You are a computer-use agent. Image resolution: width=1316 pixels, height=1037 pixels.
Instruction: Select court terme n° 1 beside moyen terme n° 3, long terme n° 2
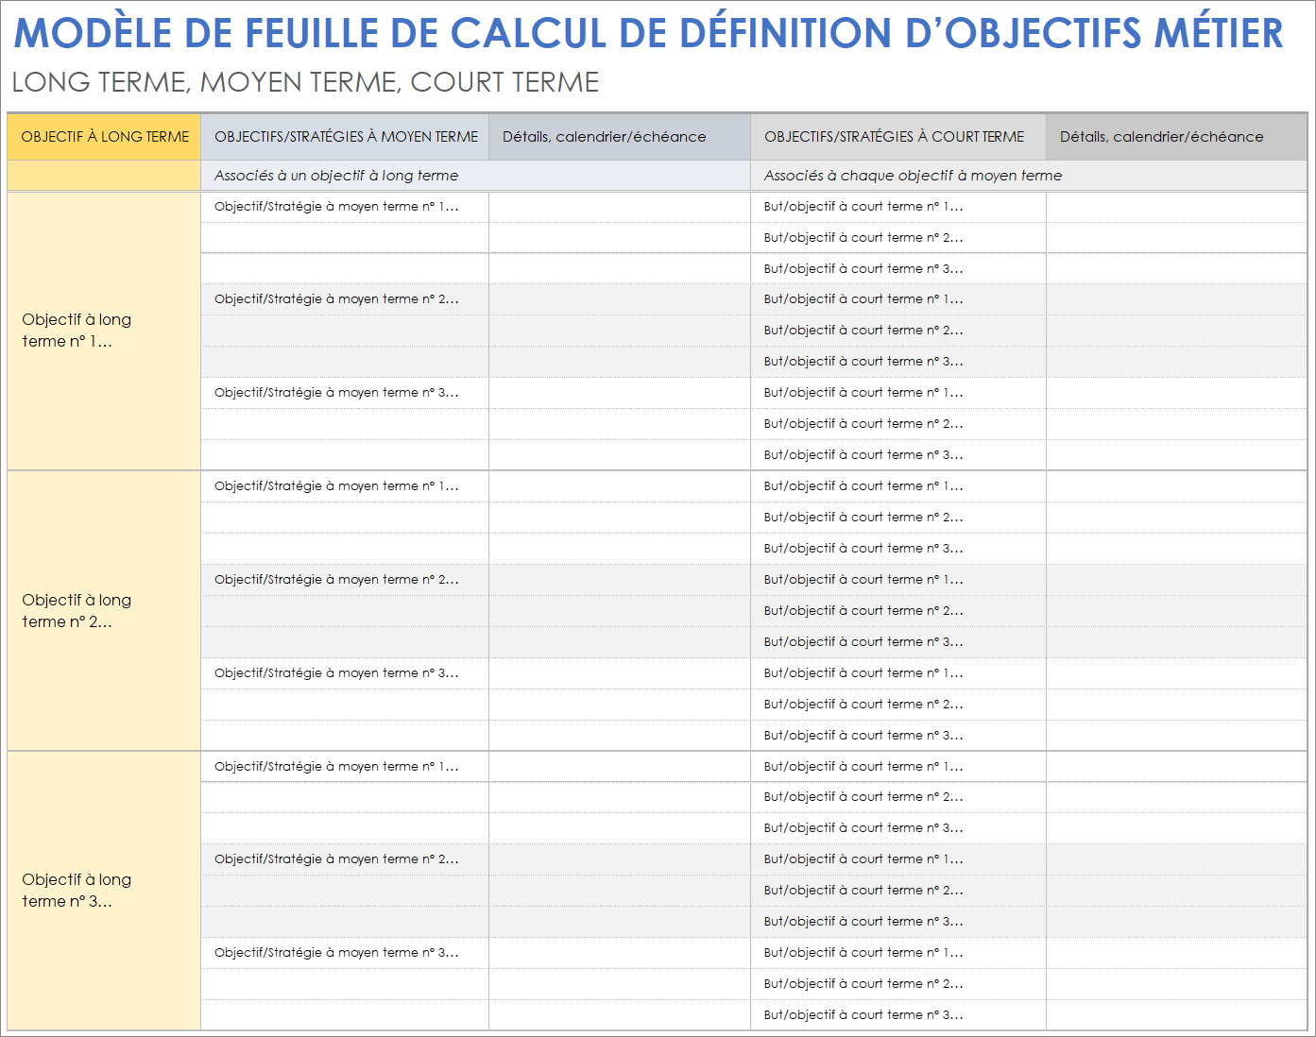coord(898,673)
